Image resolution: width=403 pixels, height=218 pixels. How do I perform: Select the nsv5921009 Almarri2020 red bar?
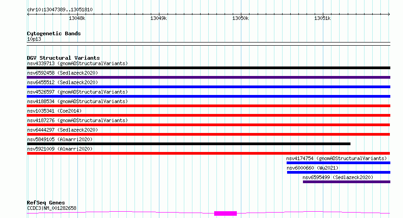208,153
